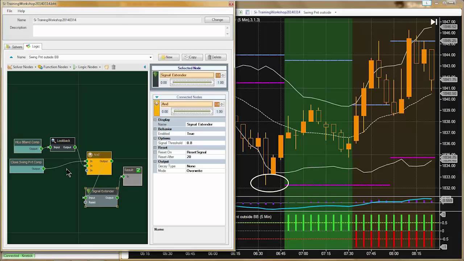This screenshot has width=464, height=261.
Task: Switch to the Solvers tab
Action: pyautogui.click(x=14, y=47)
